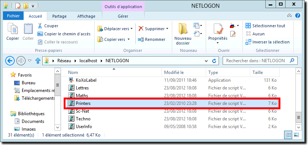Open the Gérer tab
The image size is (308, 145).
tap(123, 16)
